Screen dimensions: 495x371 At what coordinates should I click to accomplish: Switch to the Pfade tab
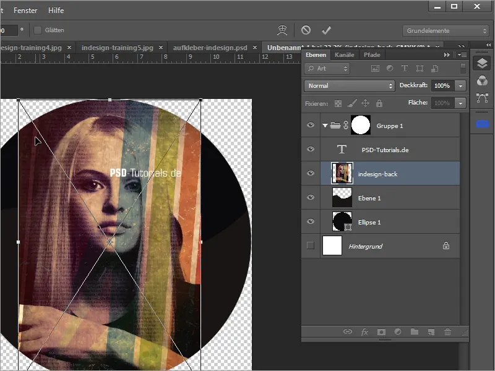click(372, 55)
